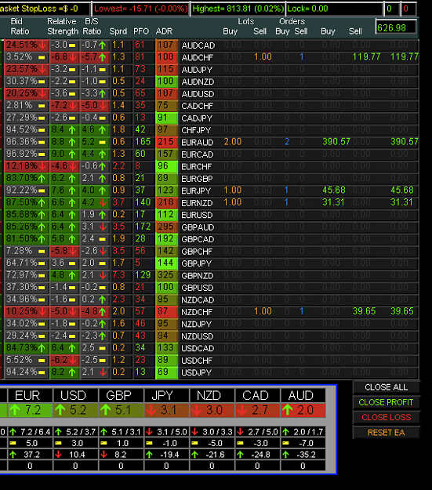This screenshot has height=490, width=432.
Task: Click the 626.98 total profit box
Action: (396, 27)
